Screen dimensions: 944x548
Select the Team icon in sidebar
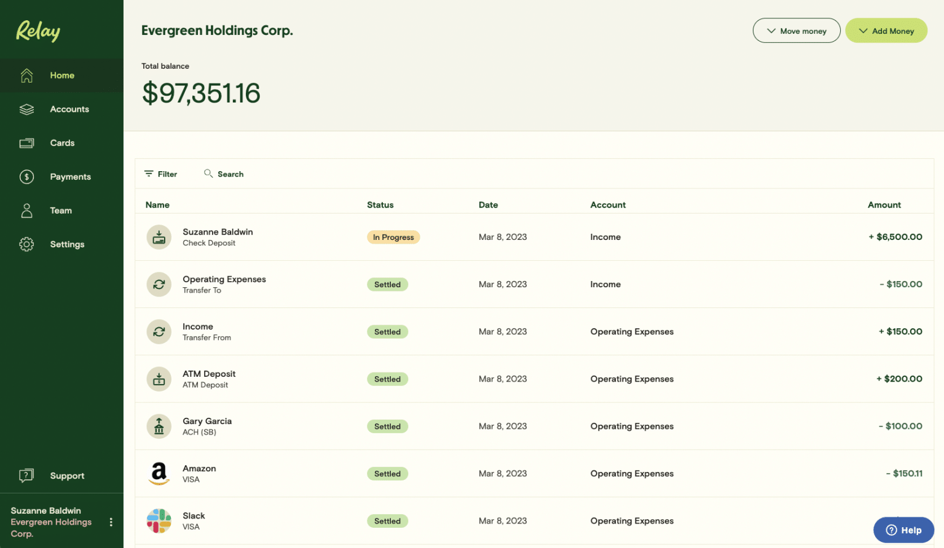coord(26,210)
